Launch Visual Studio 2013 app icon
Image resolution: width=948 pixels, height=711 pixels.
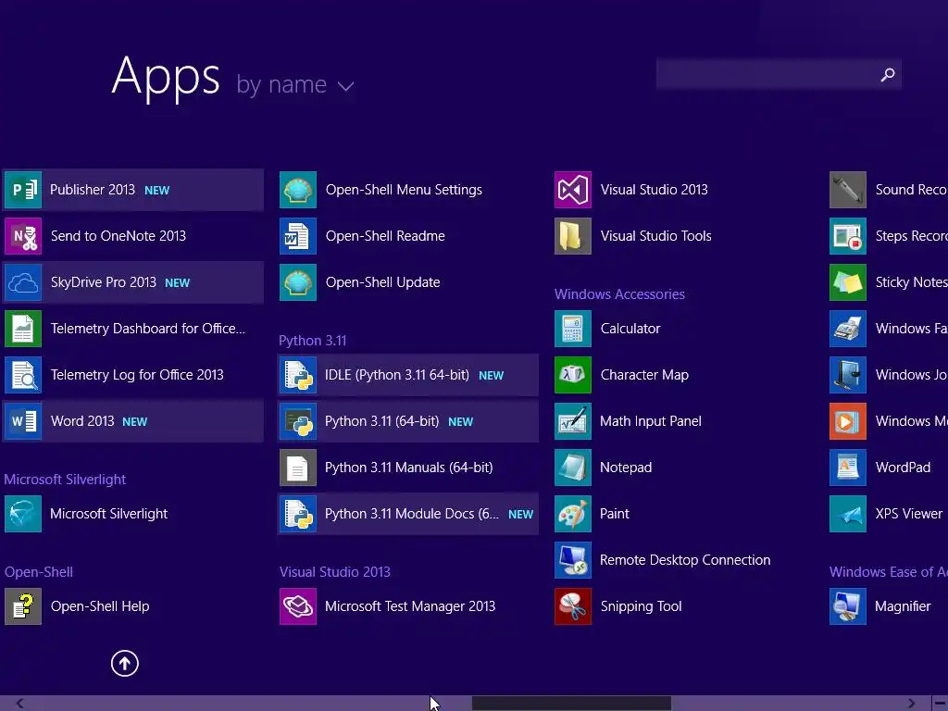coord(572,190)
